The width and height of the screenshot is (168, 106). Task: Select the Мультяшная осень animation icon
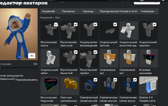point(50,31)
